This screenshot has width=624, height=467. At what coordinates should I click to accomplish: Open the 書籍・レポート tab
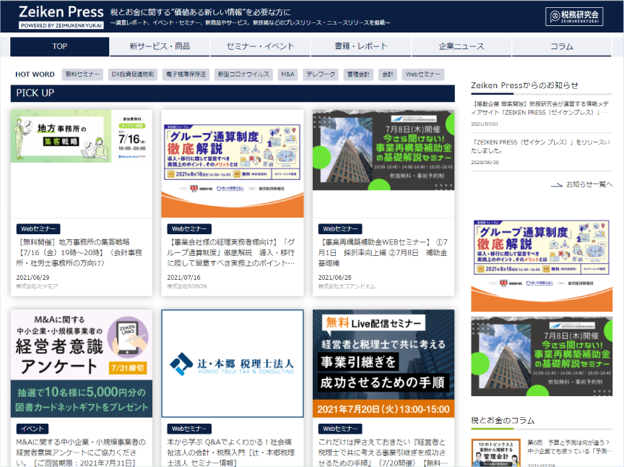click(x=361, y=46)
